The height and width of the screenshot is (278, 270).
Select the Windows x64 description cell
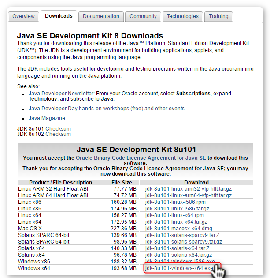coord(61,268)
